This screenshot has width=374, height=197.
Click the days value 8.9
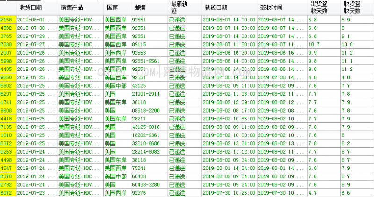point(357,184)
